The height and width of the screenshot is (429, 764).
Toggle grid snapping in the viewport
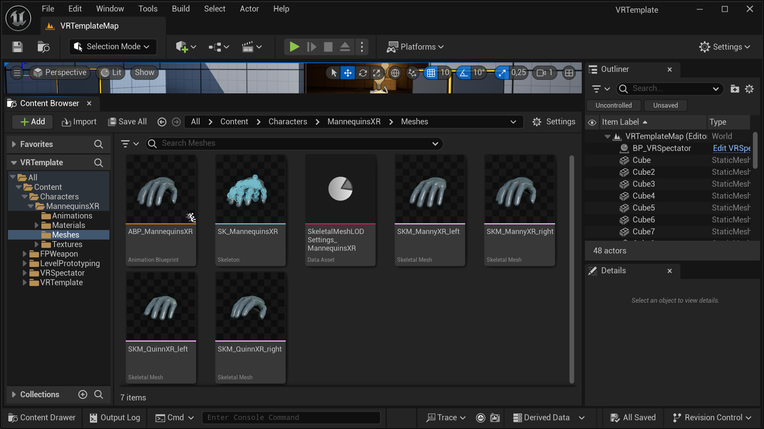click(431, 73)
